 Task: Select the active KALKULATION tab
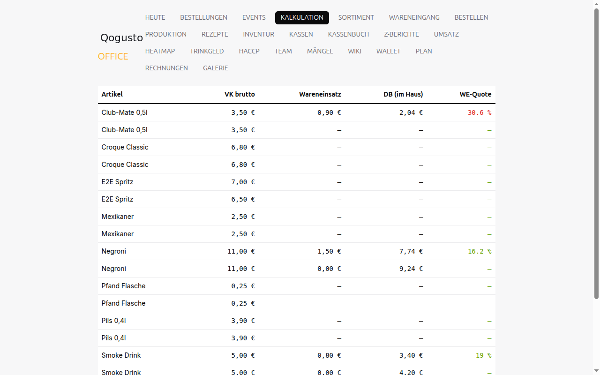pos(302,17)
